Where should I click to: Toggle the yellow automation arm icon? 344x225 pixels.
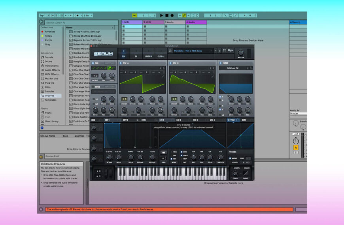click(x=184, y=15)
